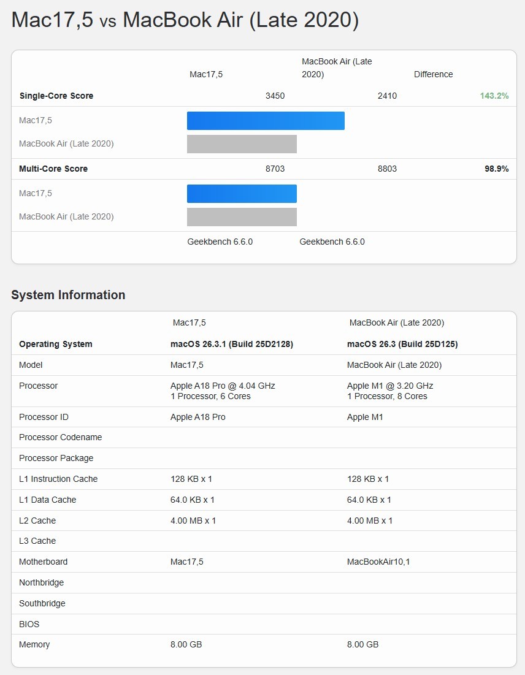525x675 pixels.
Task: Click the multi-core score value 8703
Action: pyautogui.click(x=276, y=169)
